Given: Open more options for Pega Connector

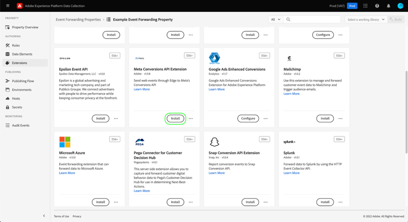Looking at the screenshot, I should coord(191,202).
